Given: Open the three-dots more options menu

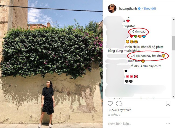Looking at the screenshot, I should click(168, 124).
